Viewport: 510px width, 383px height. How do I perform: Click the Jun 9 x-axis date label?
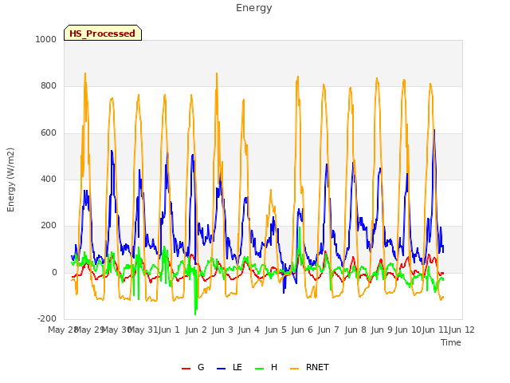[382, 330]
